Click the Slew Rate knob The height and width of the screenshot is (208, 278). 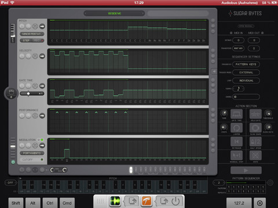pyautogui.click(x=268, y=127)
